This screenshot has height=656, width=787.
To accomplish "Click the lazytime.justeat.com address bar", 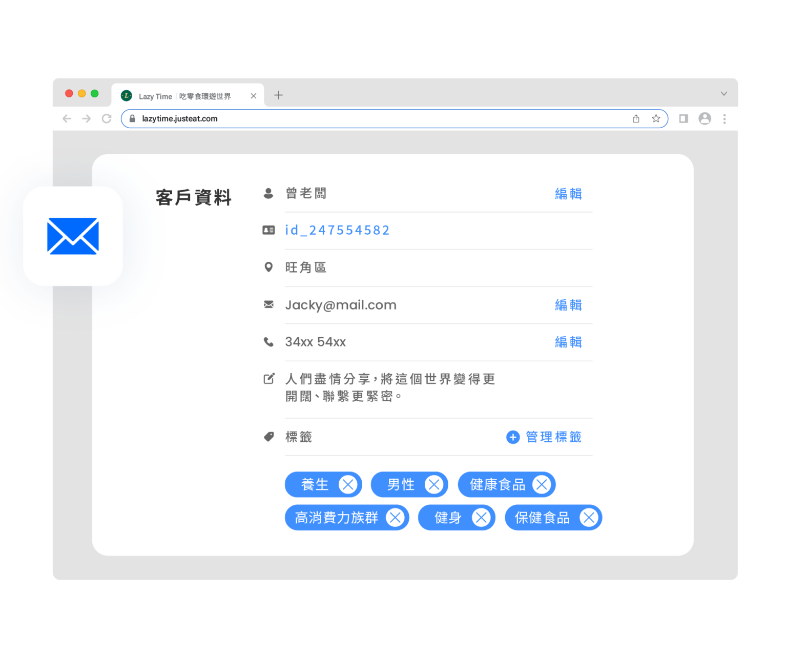I will click(x=394, y=118).
